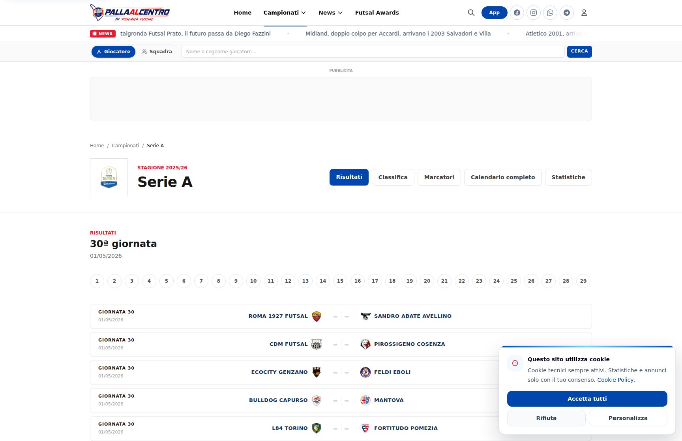The height and width of the screenshot is (441, 682).
Task: Open FELDI EBOLI team name
Action: point(392,372)
